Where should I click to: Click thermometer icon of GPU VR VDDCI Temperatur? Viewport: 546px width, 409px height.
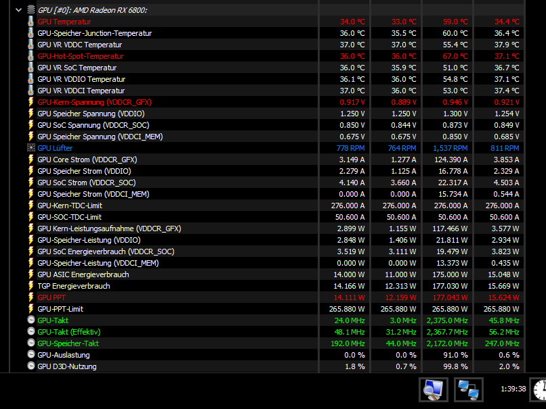coord(30,91)
